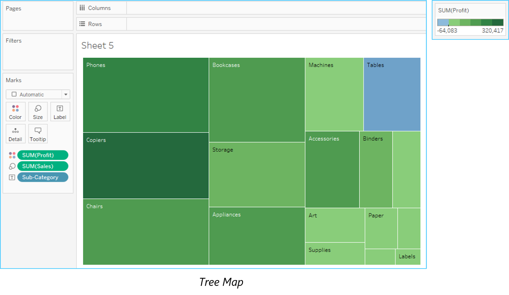Open the Size marks card
This screenshot has height=295, width=509.
(x=38, y=111)
